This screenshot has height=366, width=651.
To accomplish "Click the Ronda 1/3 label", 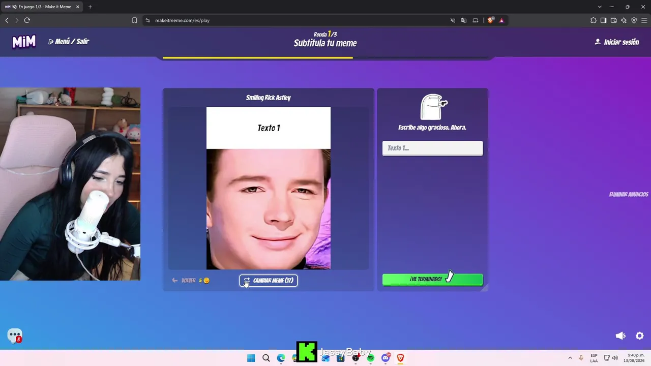I will click(325, 34).
